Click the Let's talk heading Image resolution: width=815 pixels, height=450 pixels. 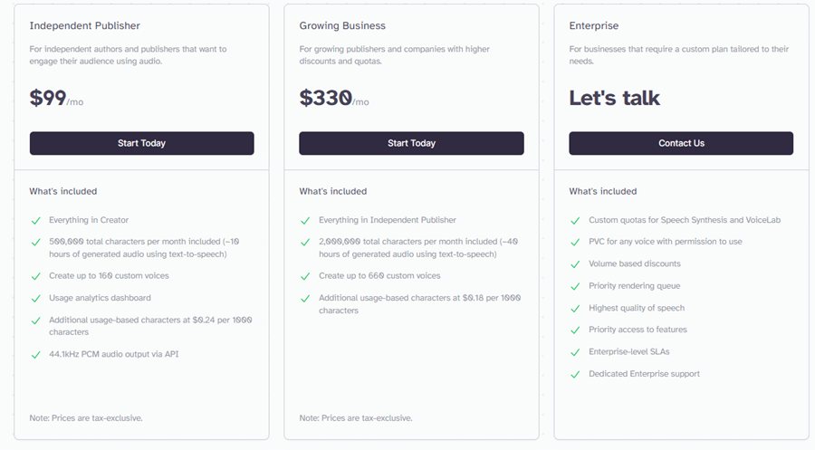(614, 98)
